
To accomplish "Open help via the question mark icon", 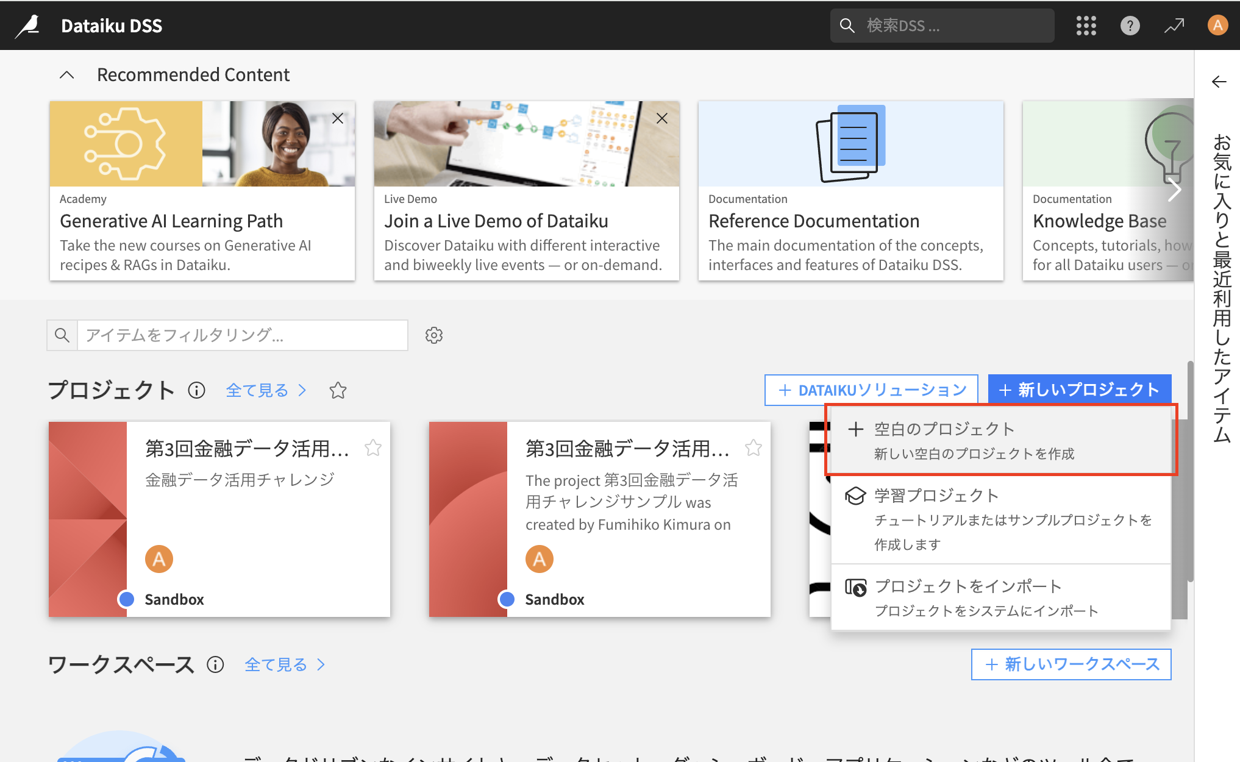I will coord(1130,25).
